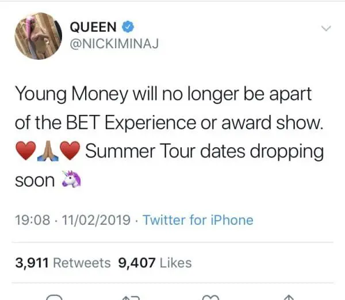Viewport: 345px width, 300px height.
Task: Share the tweet using the share icon
Action: pyautogui.click(x=289, y=297)
